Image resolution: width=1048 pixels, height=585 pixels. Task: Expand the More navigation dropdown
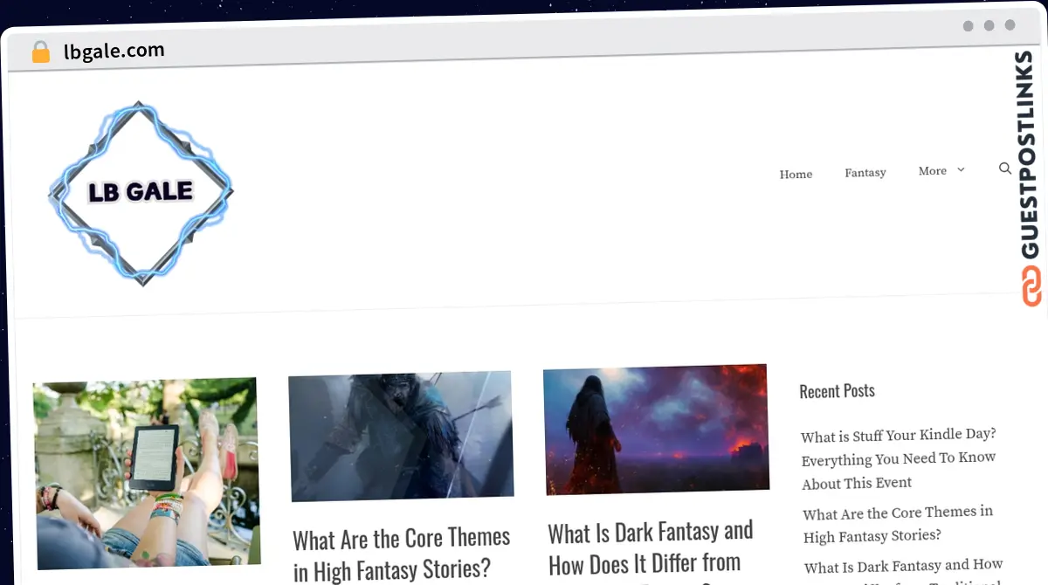[x=932, y=171]
